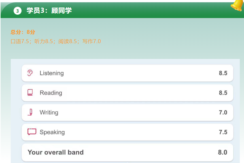Screen dimensions: 244x163
Task: Click the 学员3：顾同学 header title
Action: 49,11
